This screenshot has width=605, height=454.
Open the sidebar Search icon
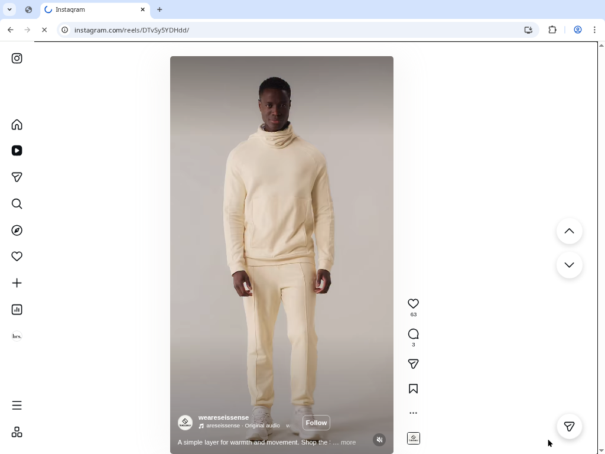click(17, 204)
